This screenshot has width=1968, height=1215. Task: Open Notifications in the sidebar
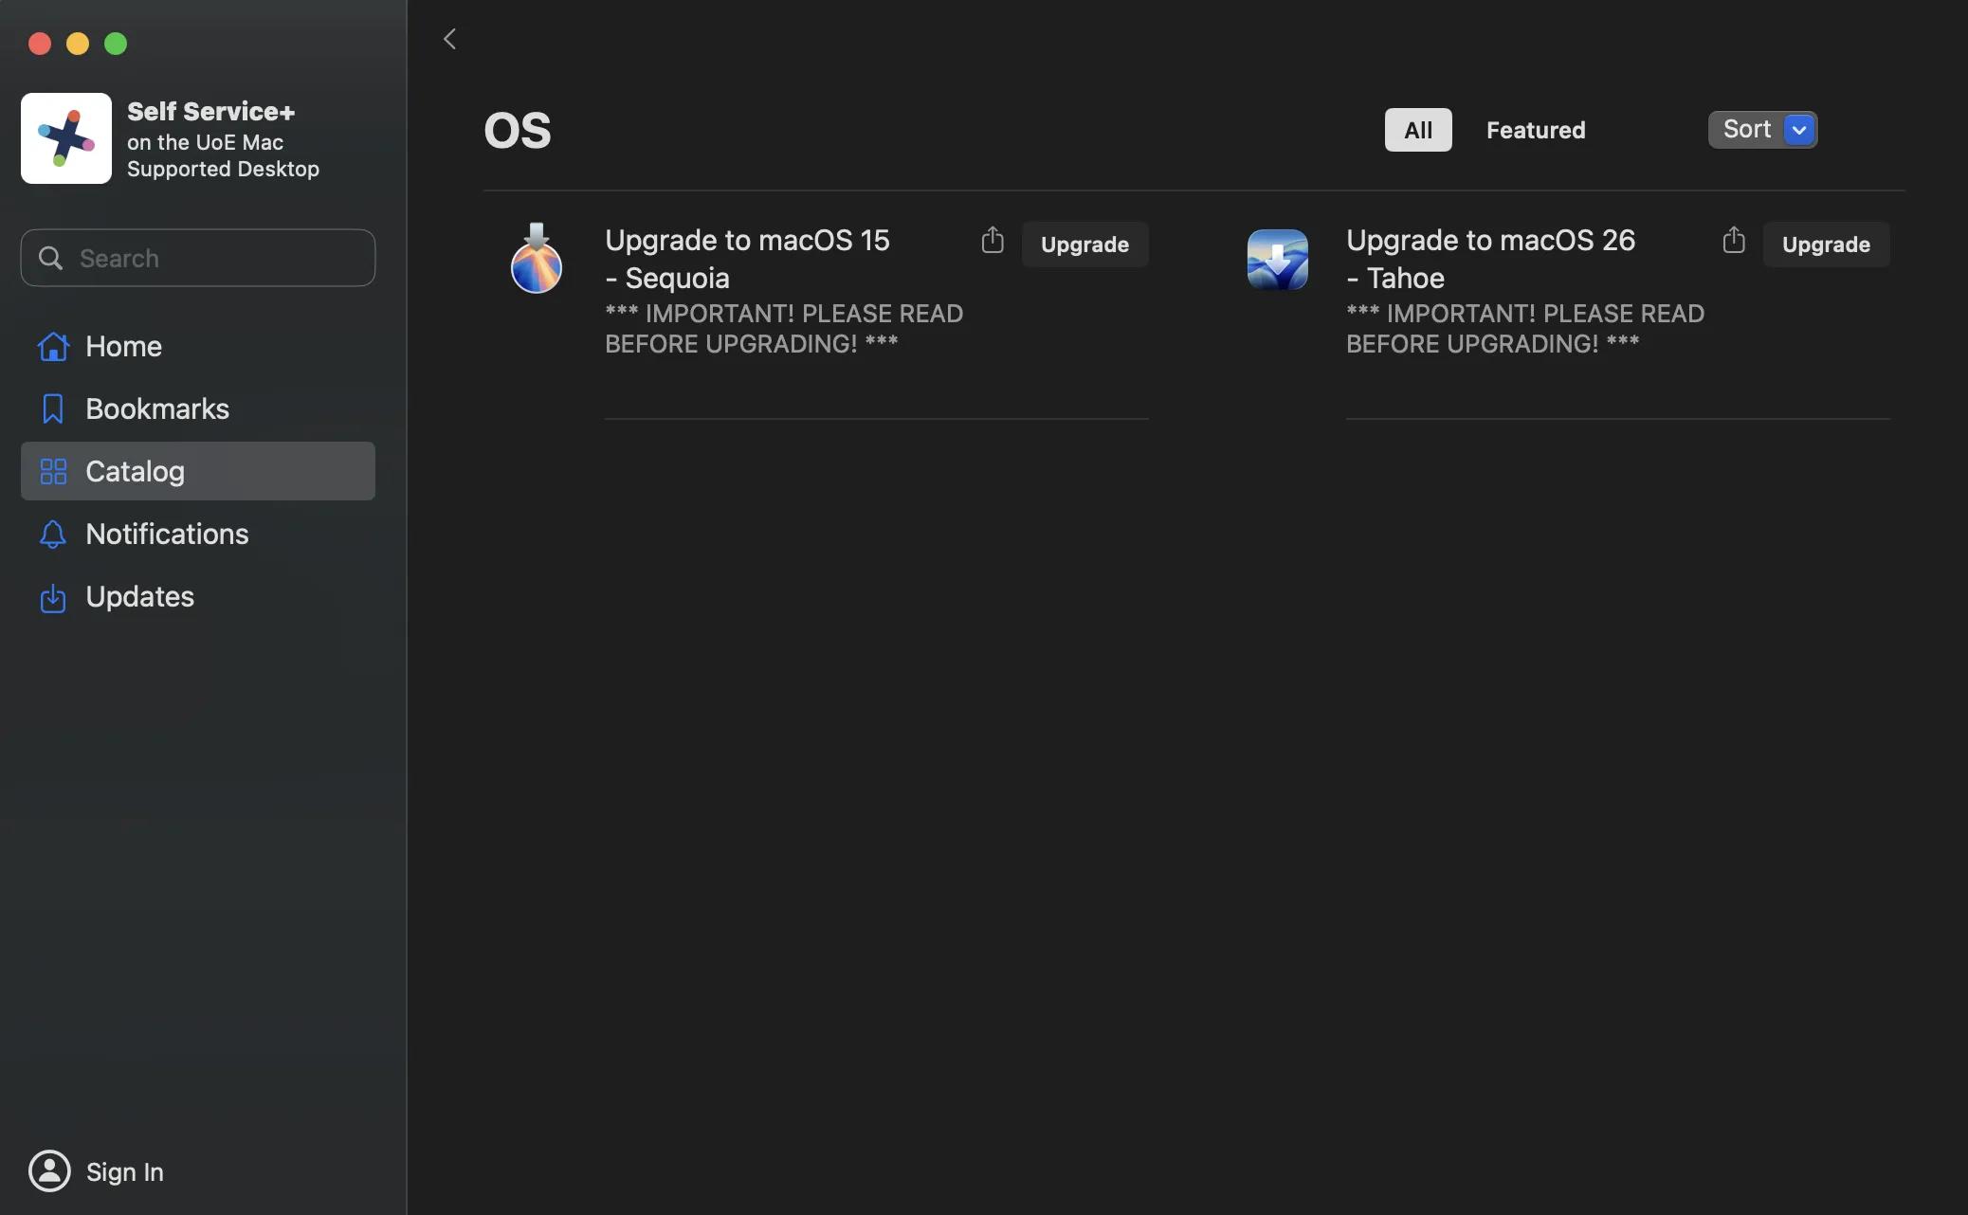point(198,534)
